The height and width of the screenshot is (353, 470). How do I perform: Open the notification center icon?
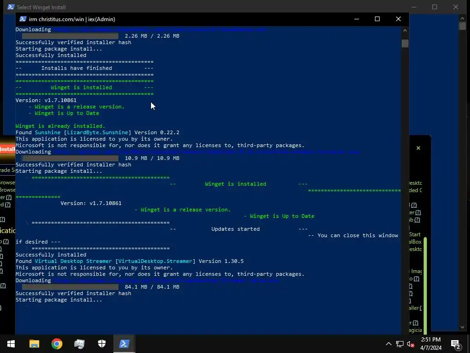[456, 344]
